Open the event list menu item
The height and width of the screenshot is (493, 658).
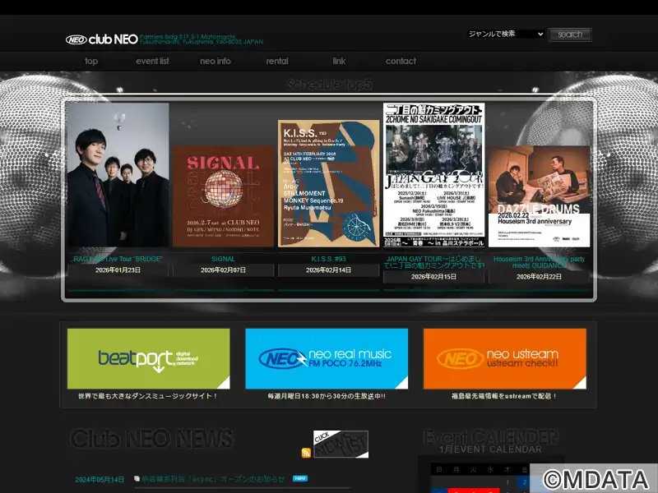(152, 61)
